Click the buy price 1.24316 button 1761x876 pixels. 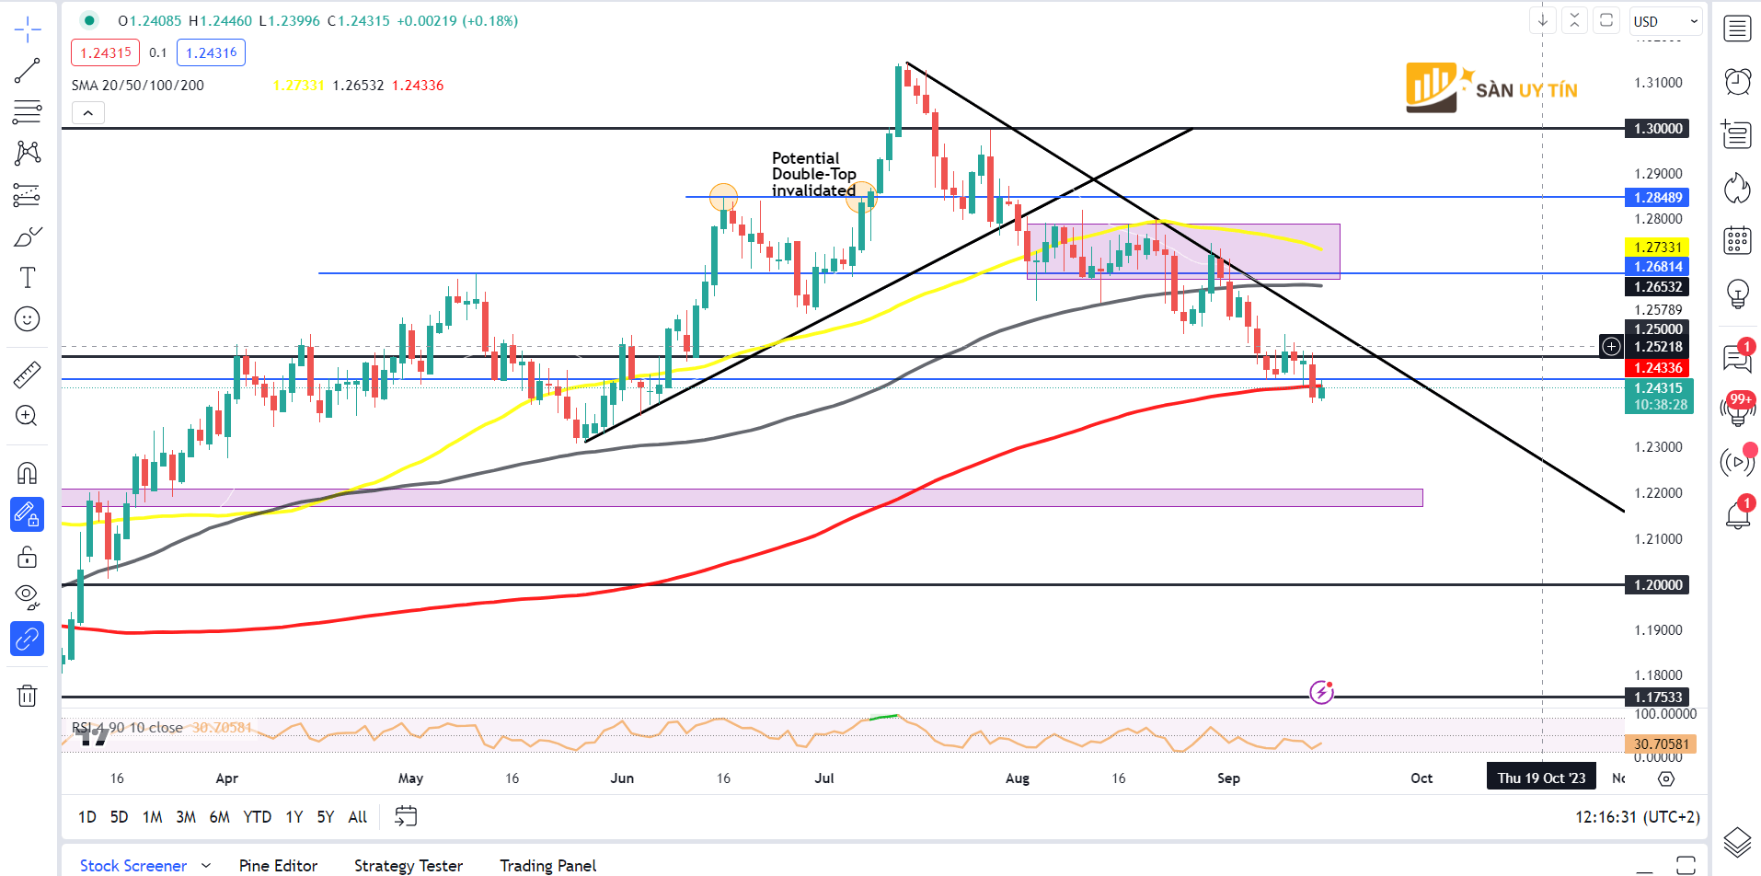click(x=211, y=52)
